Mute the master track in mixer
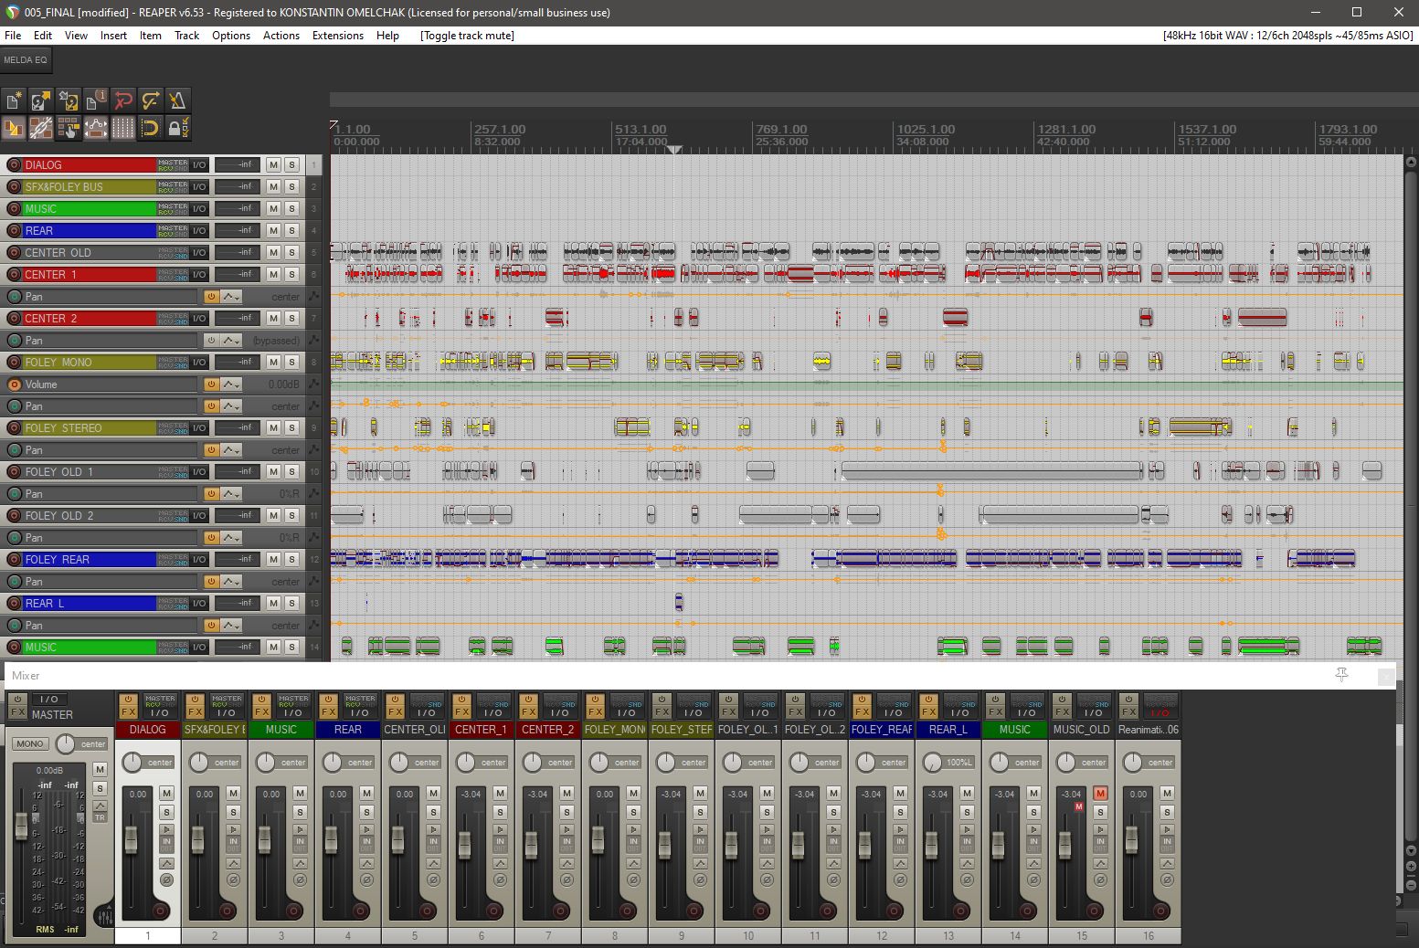 pos(101,770)
